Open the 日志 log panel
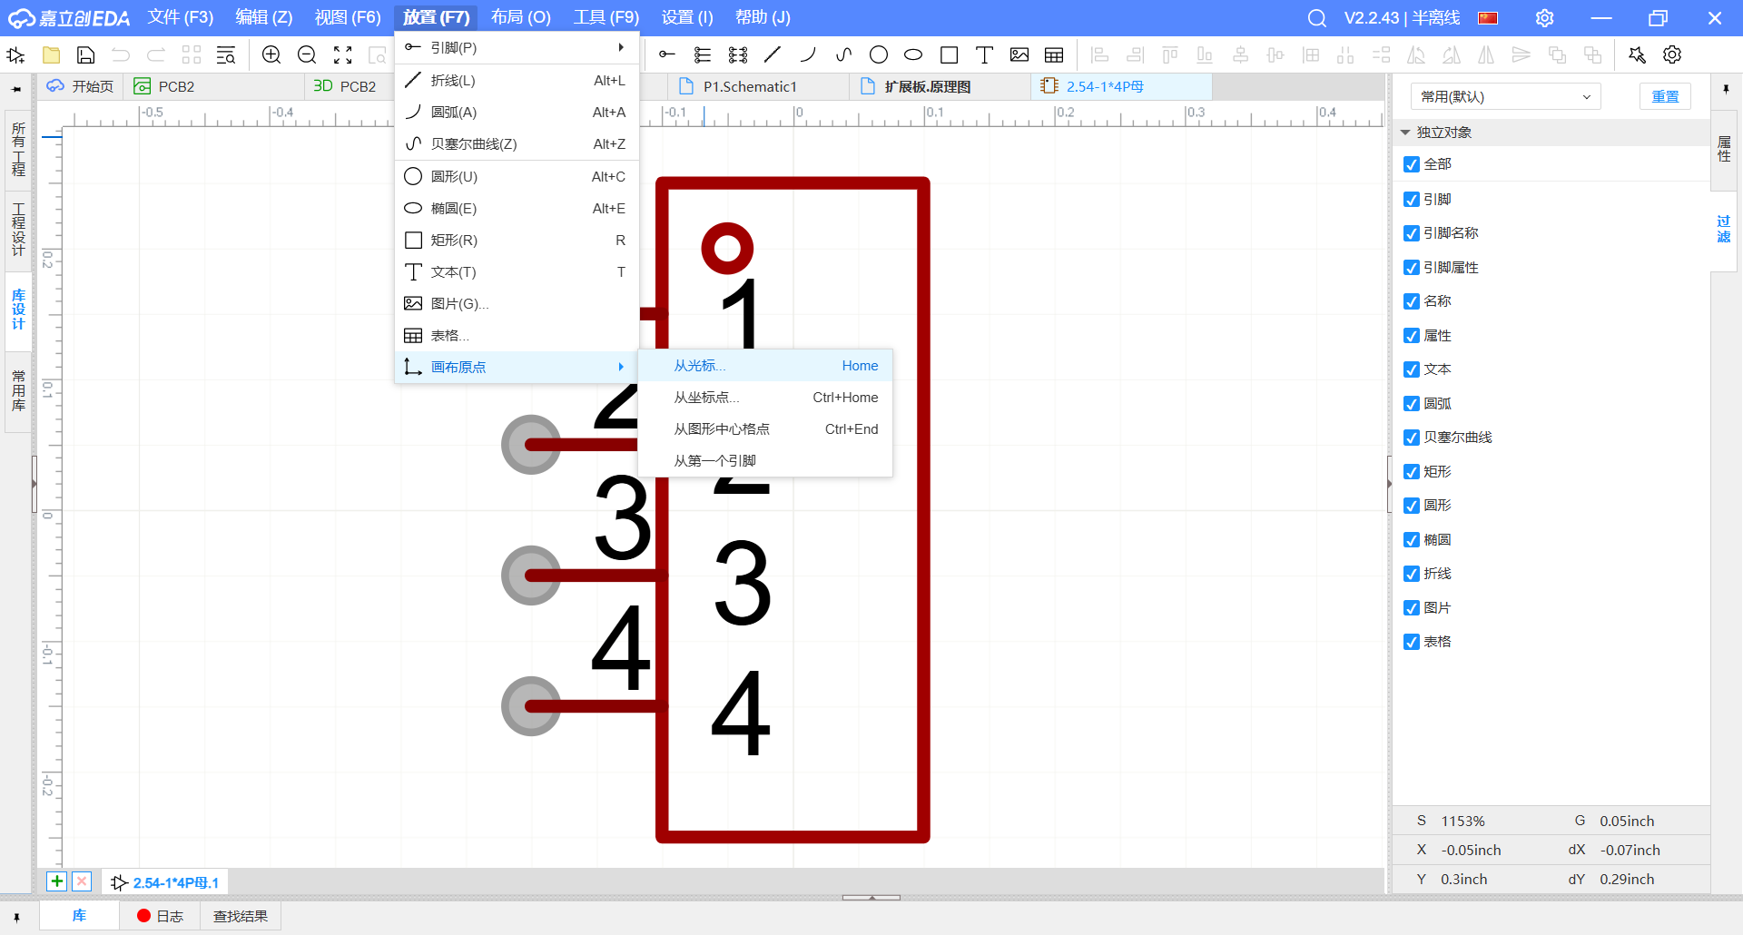 161,916
